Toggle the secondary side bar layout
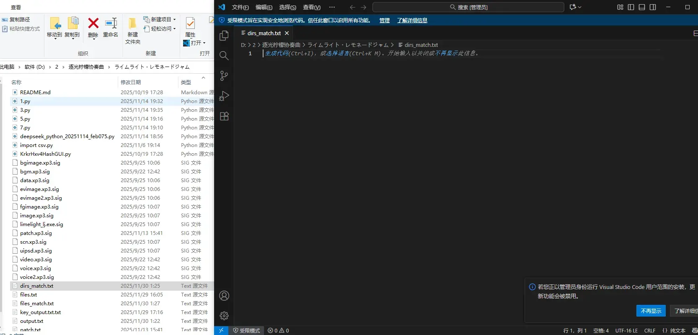This screenshot has width=698, height=335. 653,7
